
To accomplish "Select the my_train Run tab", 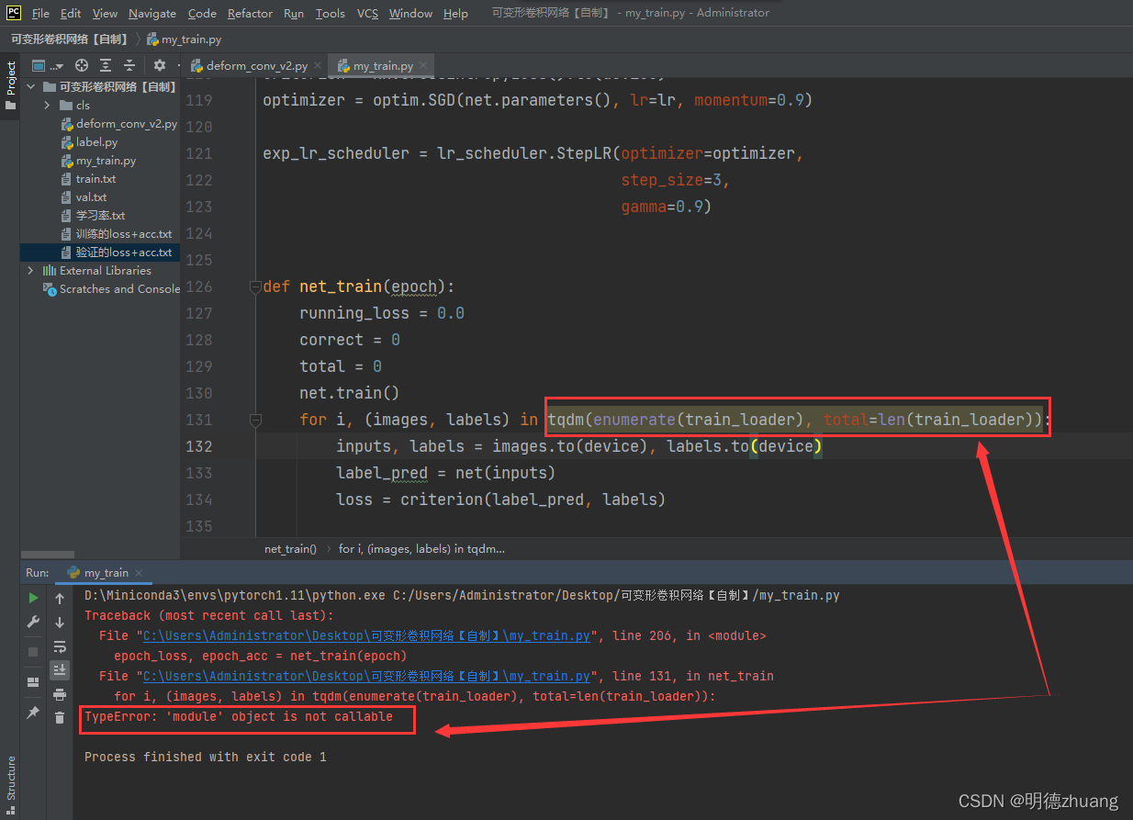I will click(103, 573).
